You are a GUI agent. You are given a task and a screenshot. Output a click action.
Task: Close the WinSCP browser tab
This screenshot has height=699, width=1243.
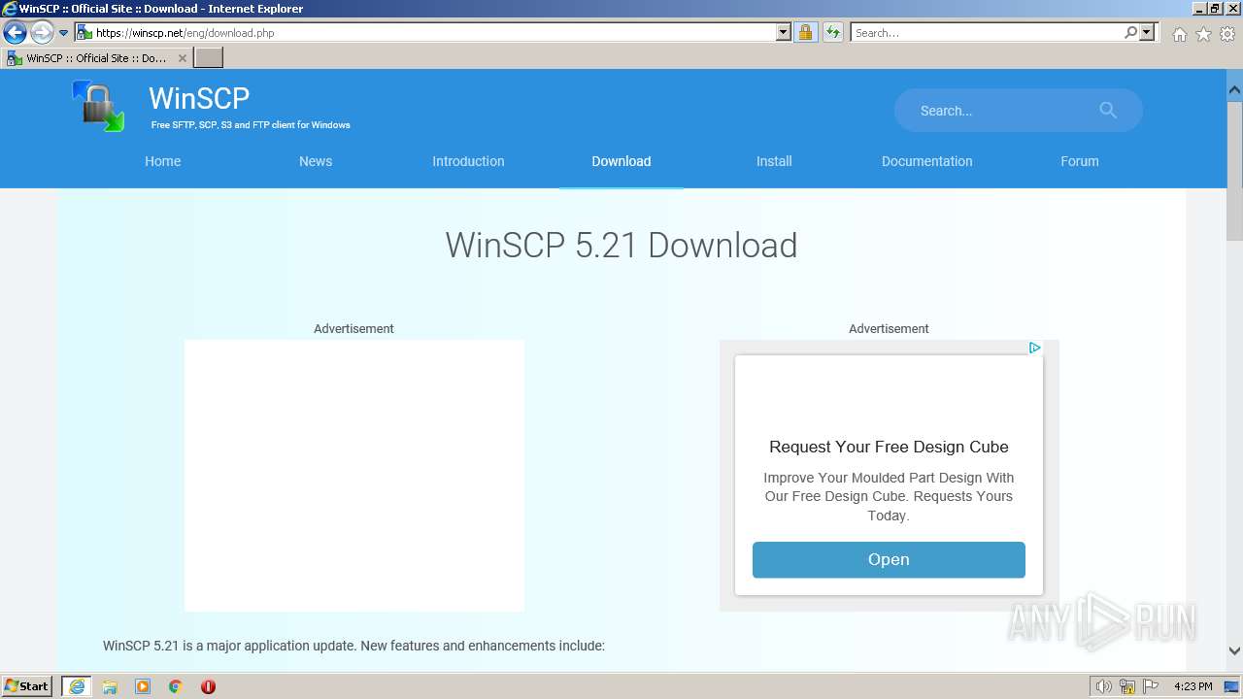182,58
